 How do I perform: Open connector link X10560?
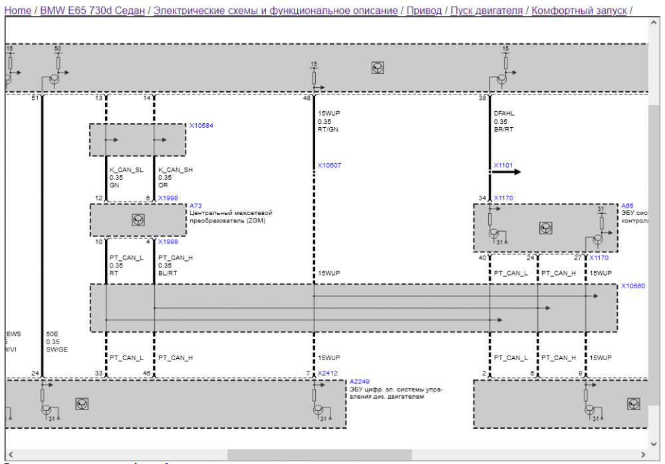(633, 286)
